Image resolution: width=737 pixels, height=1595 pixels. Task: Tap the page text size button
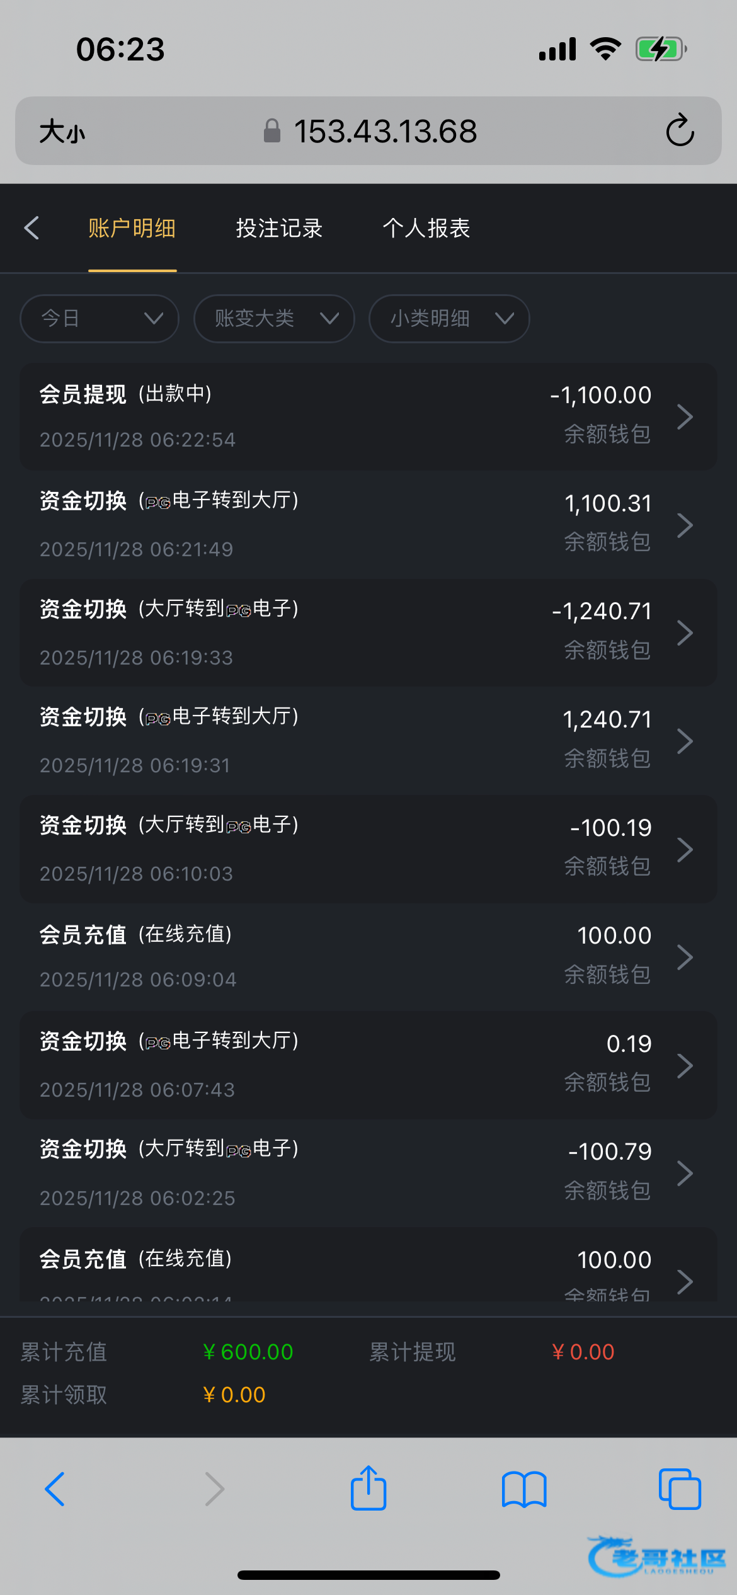[62, 132]
